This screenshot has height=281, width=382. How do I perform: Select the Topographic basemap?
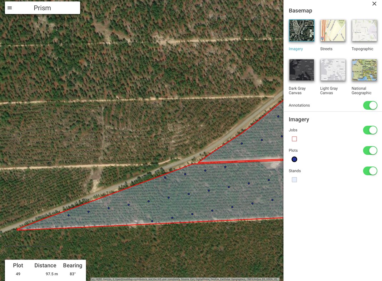[364, 31]
